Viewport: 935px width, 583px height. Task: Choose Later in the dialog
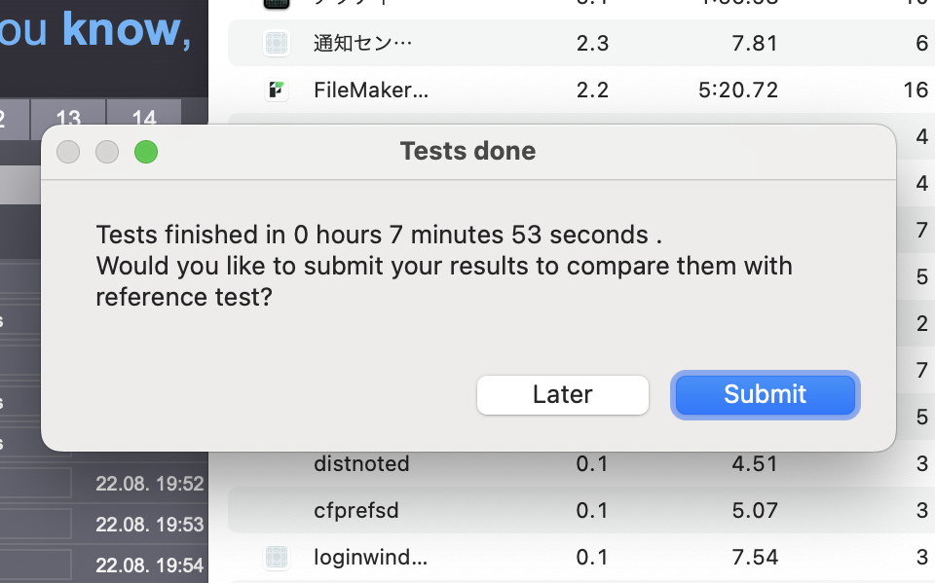pos(562,394)
